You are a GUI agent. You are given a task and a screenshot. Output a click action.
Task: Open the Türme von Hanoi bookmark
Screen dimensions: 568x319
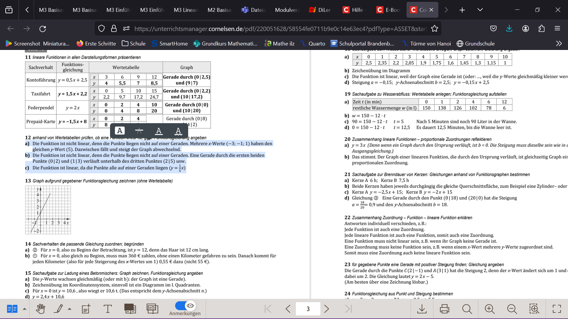coord(426,44)
